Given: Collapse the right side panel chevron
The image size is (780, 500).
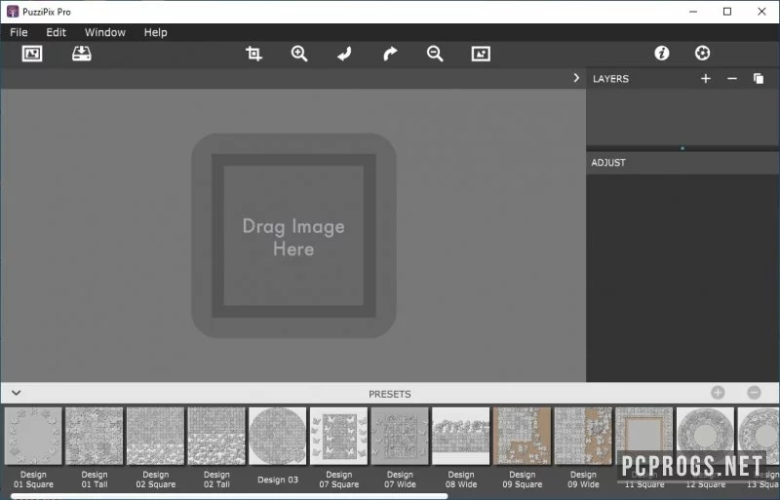Looking at the screenshot, I should click(576, 78).
